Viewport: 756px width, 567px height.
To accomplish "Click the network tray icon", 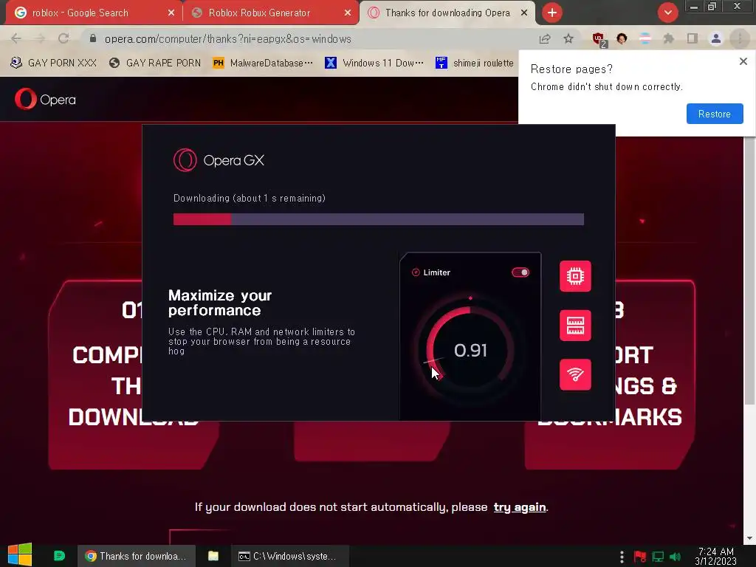I will [x=658, y=557].
